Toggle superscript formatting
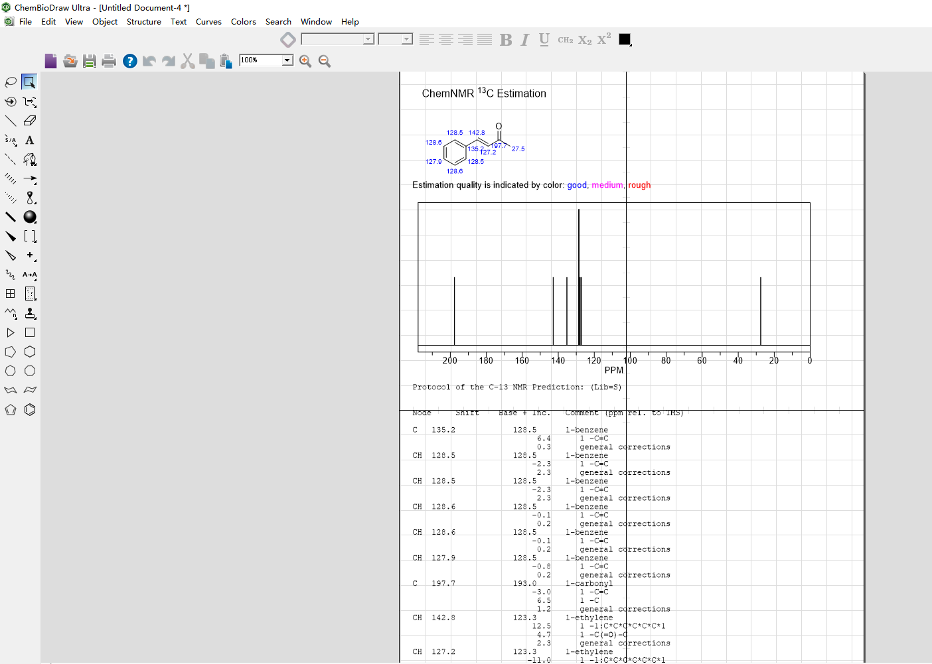 (x=604, y=39)
